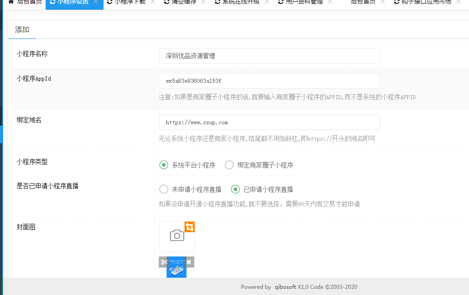Click into the 小程序AppId text field
469x295 pixels.
(x=269, y=81)
